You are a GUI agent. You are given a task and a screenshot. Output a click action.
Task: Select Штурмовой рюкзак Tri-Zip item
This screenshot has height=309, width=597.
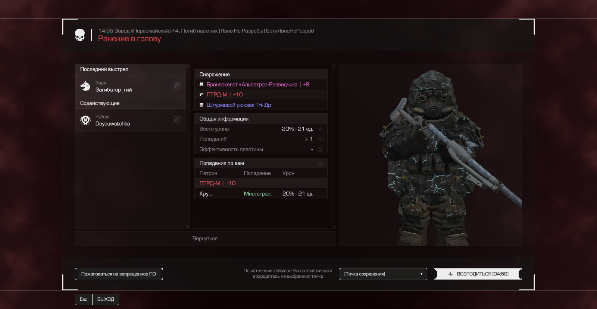[x=261, y=105]
